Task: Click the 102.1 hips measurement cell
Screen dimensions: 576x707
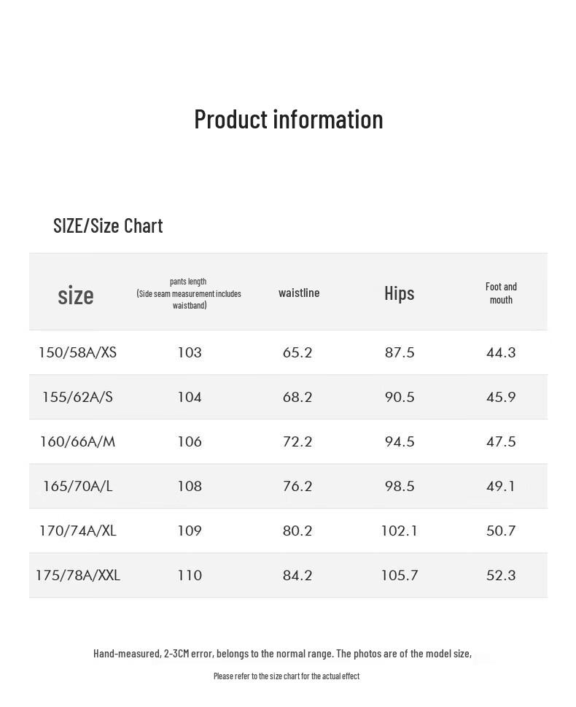Action: coord(400,531)
